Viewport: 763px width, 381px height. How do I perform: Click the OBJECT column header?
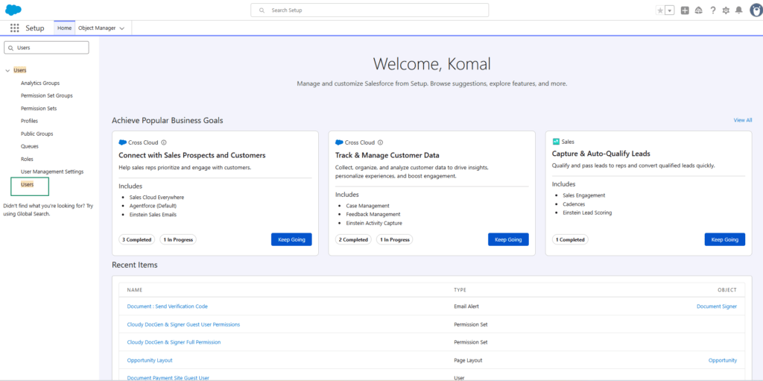tap(727, 290)
